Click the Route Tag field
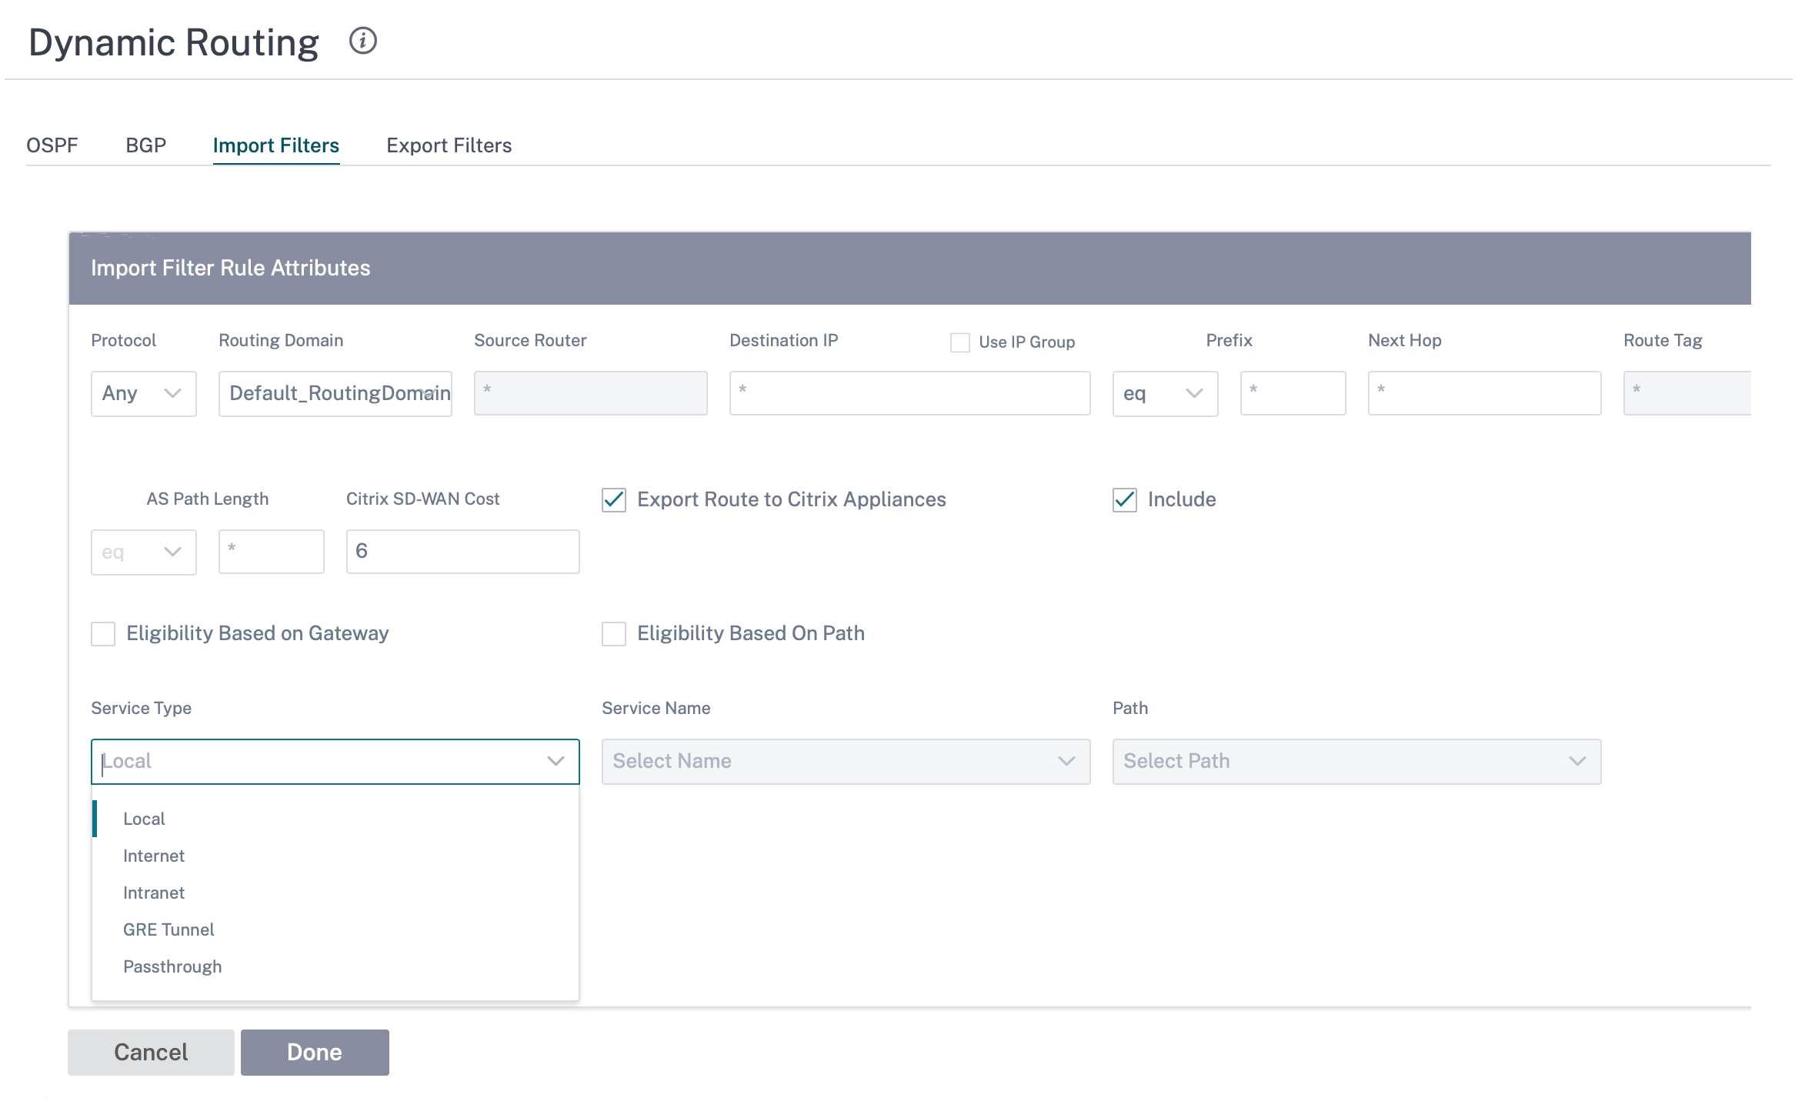The width and height of the screenshot is (1805, 1108). coord(1687,393)
